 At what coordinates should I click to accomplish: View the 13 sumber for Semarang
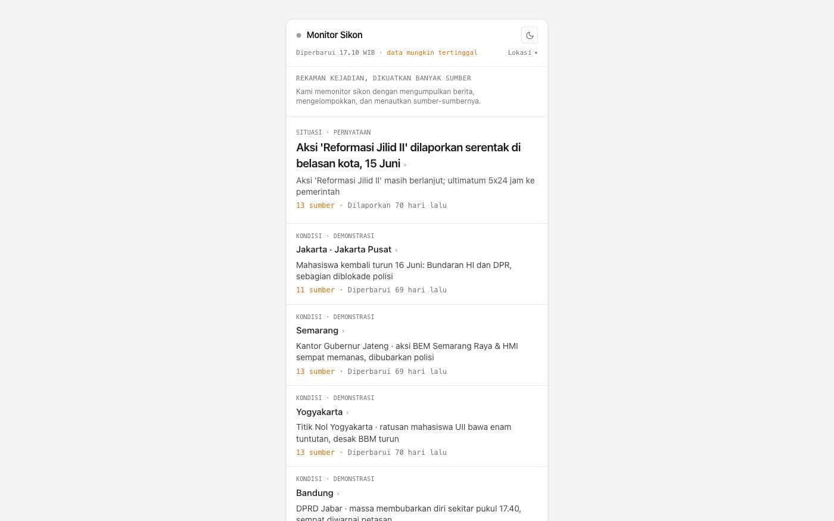coord(315,372)
